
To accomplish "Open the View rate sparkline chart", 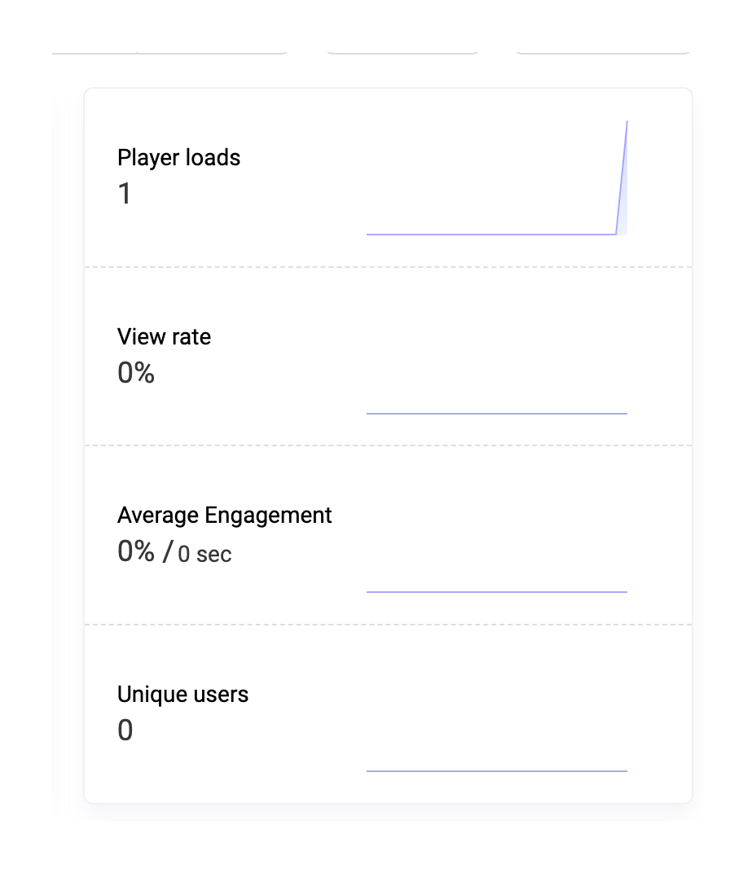I will tap(496, 413).
